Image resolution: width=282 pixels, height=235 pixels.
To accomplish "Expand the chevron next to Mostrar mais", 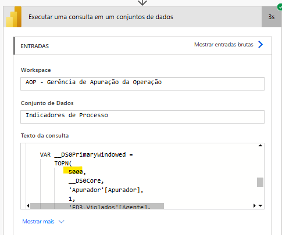I will (62, 222).
